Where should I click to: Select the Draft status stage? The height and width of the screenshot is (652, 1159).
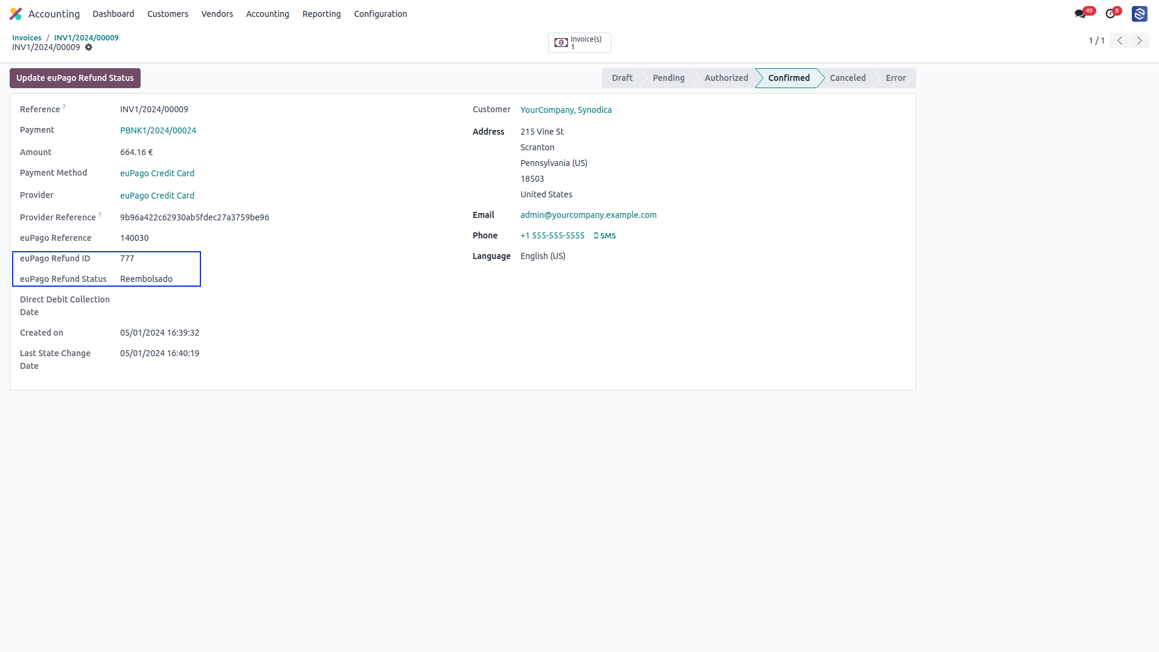[622, 78]
